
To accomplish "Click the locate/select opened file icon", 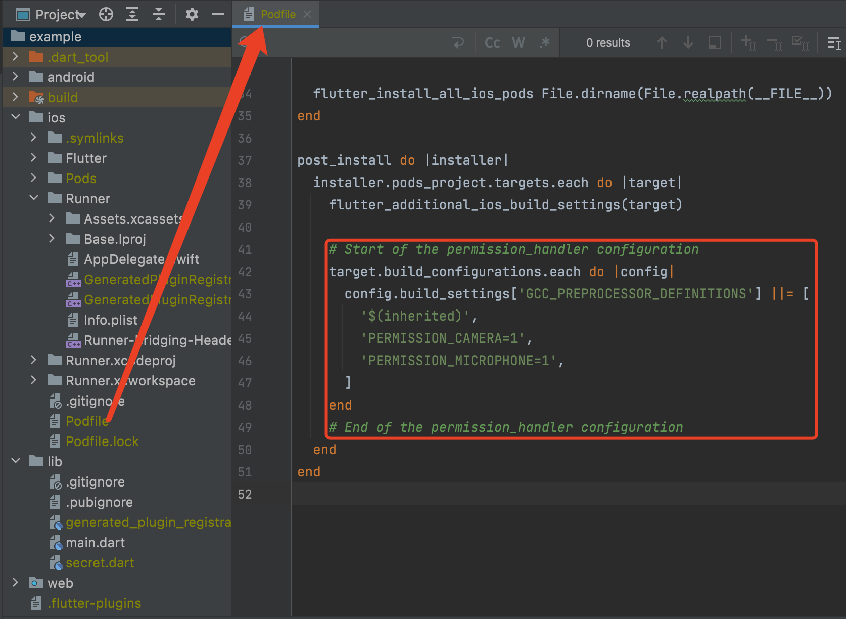I will tap(106, 15).
